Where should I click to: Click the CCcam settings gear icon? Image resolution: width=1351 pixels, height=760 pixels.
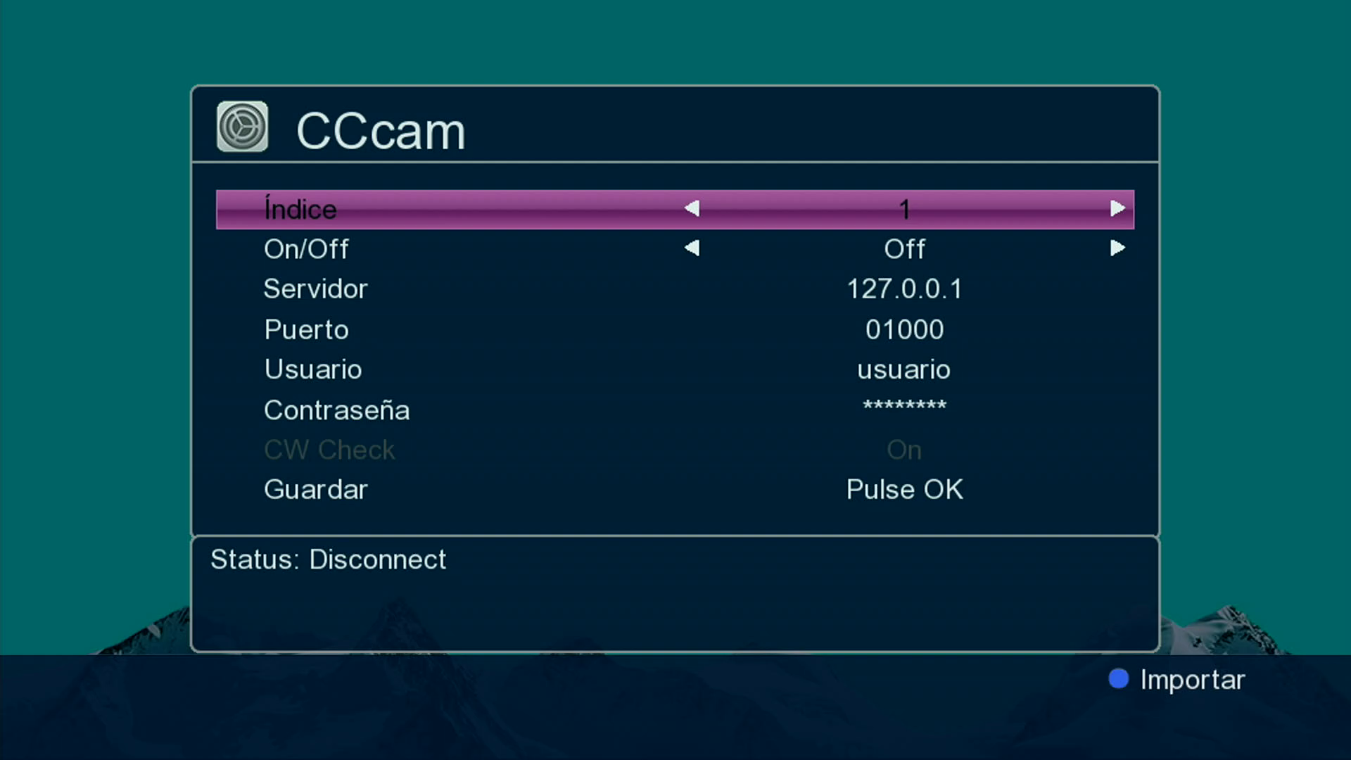242,127
